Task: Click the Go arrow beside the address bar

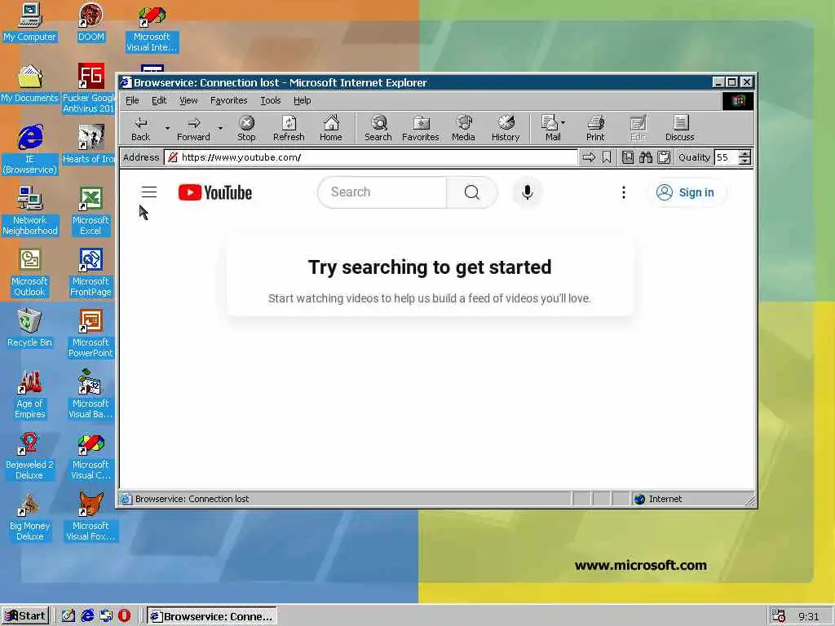Action: pyautogui.click(x=589, y=157)
